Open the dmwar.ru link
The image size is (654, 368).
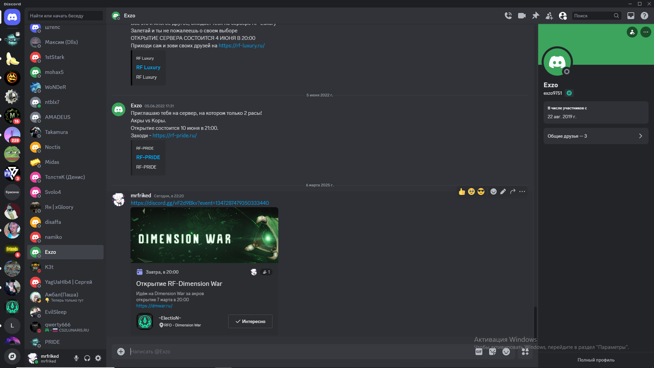(154, 306)
